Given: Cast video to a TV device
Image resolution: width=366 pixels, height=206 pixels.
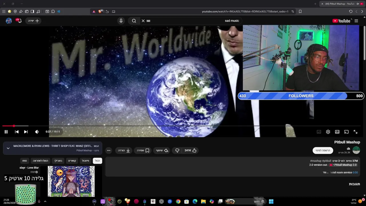Looking at the screenshot, I should click(346, 132).
